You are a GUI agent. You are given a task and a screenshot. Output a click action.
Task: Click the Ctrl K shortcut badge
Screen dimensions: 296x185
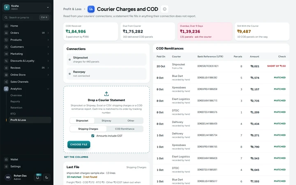[x=44, y=17]
